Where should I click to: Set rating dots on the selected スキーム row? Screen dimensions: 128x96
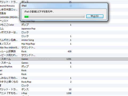pyautogui.click(x=44, y=59)
